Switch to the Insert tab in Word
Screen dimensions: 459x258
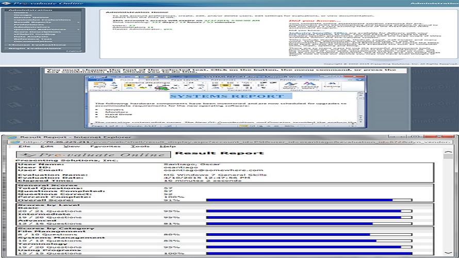pyautogui.click(x=152, y=79)
